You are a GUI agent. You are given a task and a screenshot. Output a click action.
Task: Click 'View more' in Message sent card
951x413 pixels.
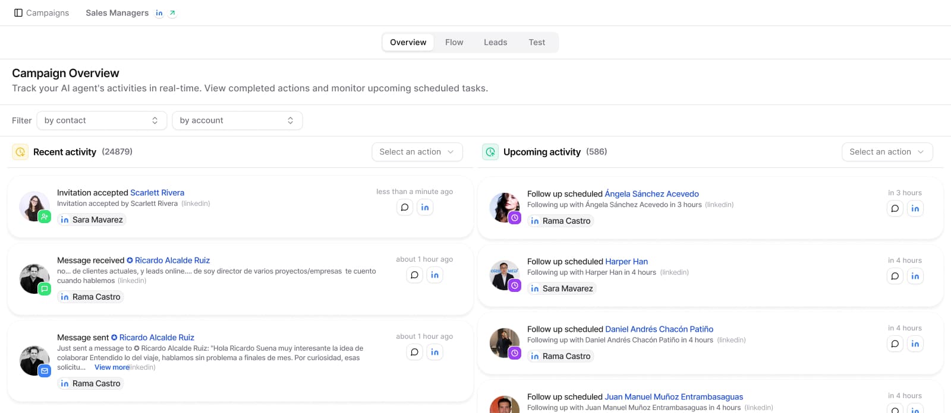pyautogui.click(x=112, y=367)
